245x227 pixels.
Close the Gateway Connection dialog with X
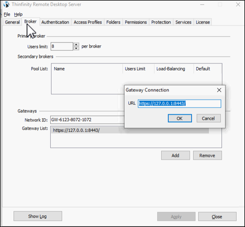(x=219, y=90)
